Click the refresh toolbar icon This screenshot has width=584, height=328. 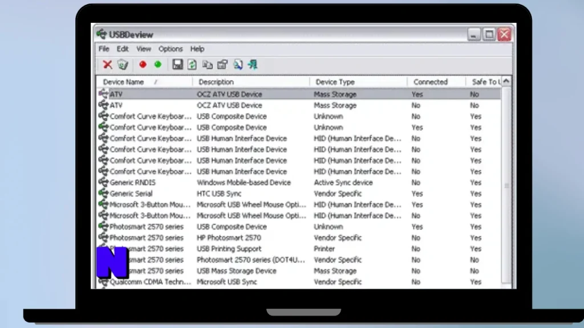click(x=192, y=65)
